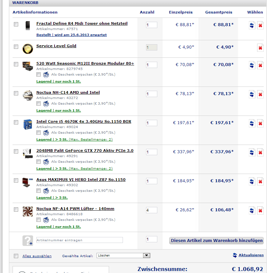Tick the Alles auswählen checkbox

coord(16,256)
